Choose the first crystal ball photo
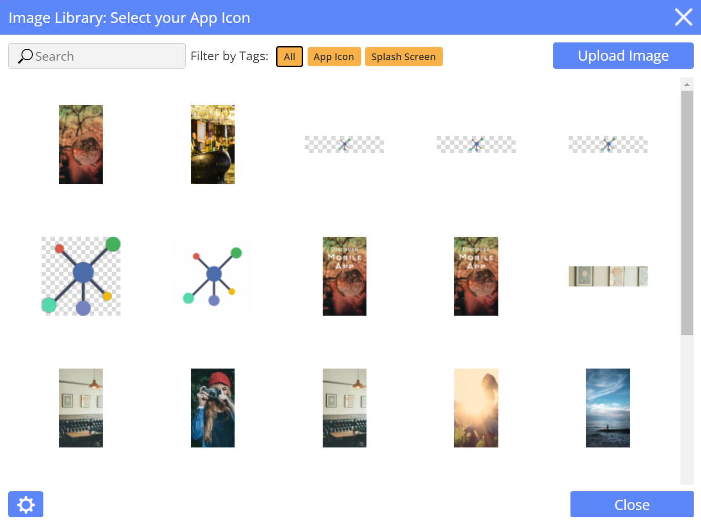This screenshot has height=525, width=701. tap(81, 145)
